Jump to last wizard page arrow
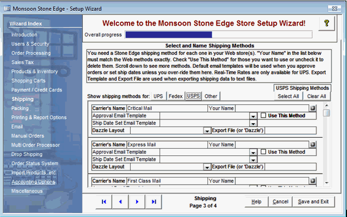 (x=153, y=201)
